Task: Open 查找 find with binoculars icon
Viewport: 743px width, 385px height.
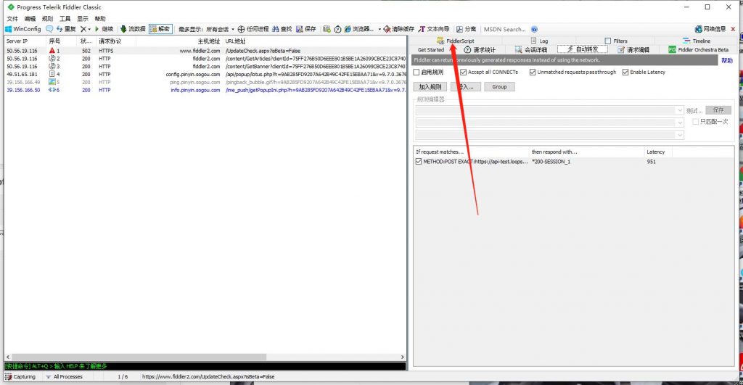Action: (x=282, y=29)
